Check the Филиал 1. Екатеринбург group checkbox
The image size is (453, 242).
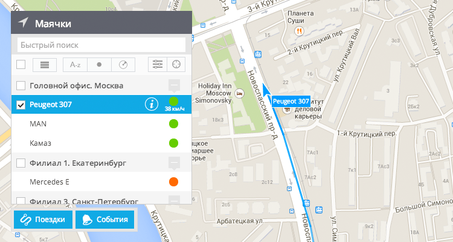click(x=21, y=163)
